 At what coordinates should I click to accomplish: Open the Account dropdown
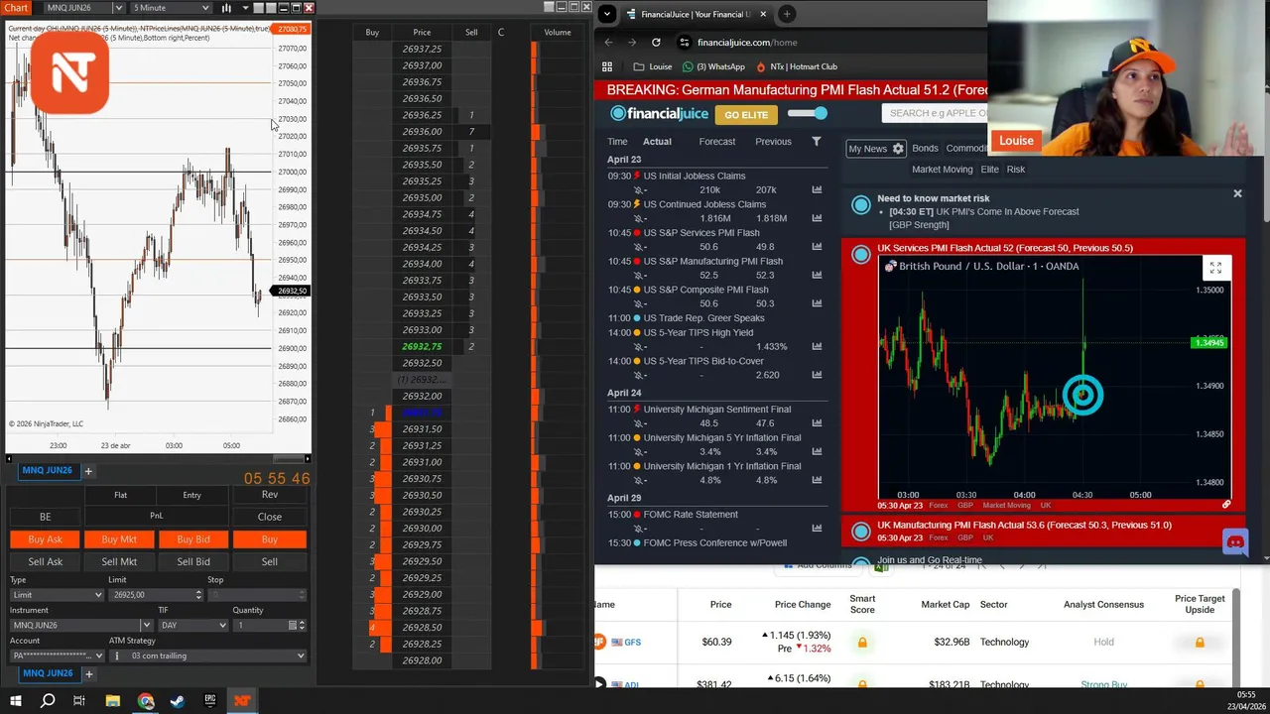(x=57, y=655)
